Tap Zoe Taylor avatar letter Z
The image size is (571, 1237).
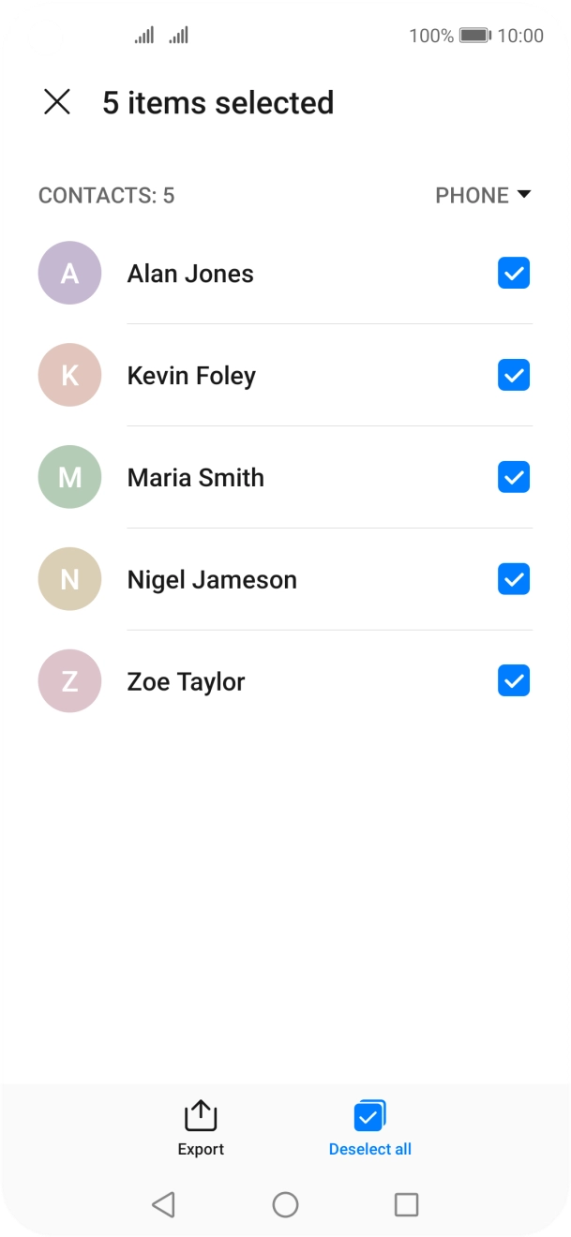(x=69, y=681)
